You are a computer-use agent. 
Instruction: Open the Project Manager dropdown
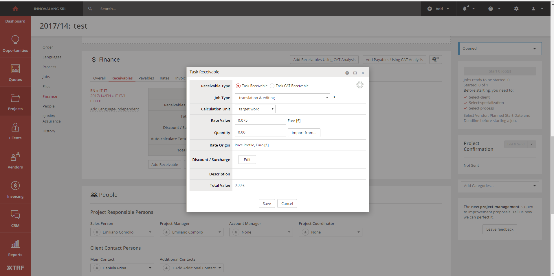coord(191,232)
